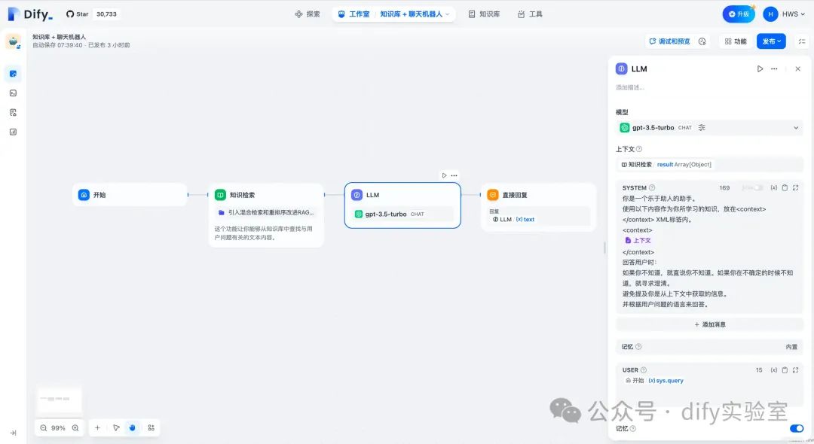This screenshot has width=814, height=444.
Task: Toggle the Jinja switch in SYSTEM prompt
Action: pos(757,187)
